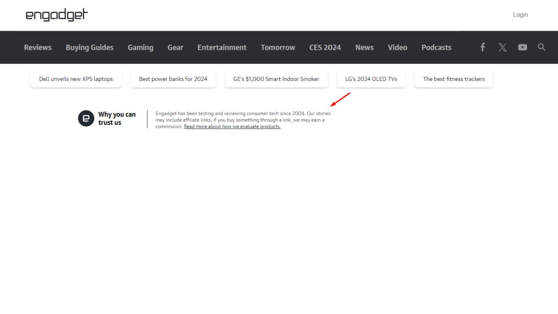Screen dimensions: 558x314
Task: Open Engadget's Facebook page
Action: click(x=482, y=47)
